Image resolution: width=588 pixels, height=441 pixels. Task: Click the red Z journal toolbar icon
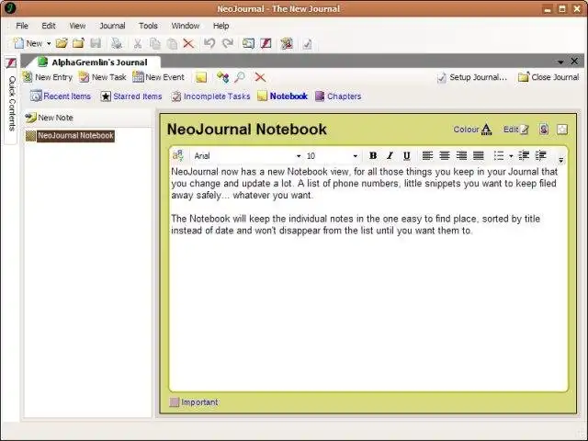[266, 43]
